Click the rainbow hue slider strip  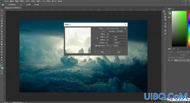click(x=189, y=29)
